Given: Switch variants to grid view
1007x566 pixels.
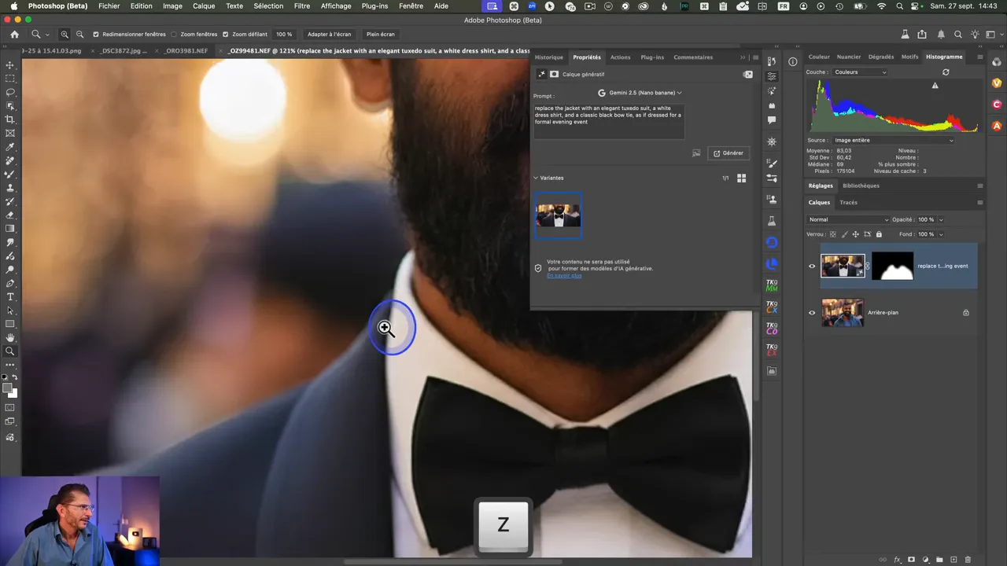Looking at the screenshot, I should click(741, 178).
